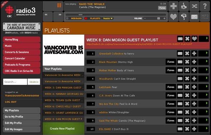Add We Are The City track with plus

pos(194,104)
